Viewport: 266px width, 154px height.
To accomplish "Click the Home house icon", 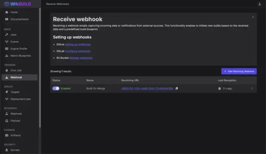I will coord(7,12).
